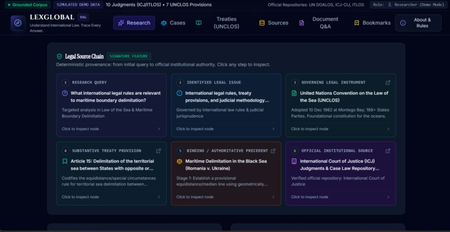Image resolution: width=450 pixels, height=232 pixels.
Task: Click 'Click to inspect node' under Romania v. Ukraine
Action: (195, 197)
